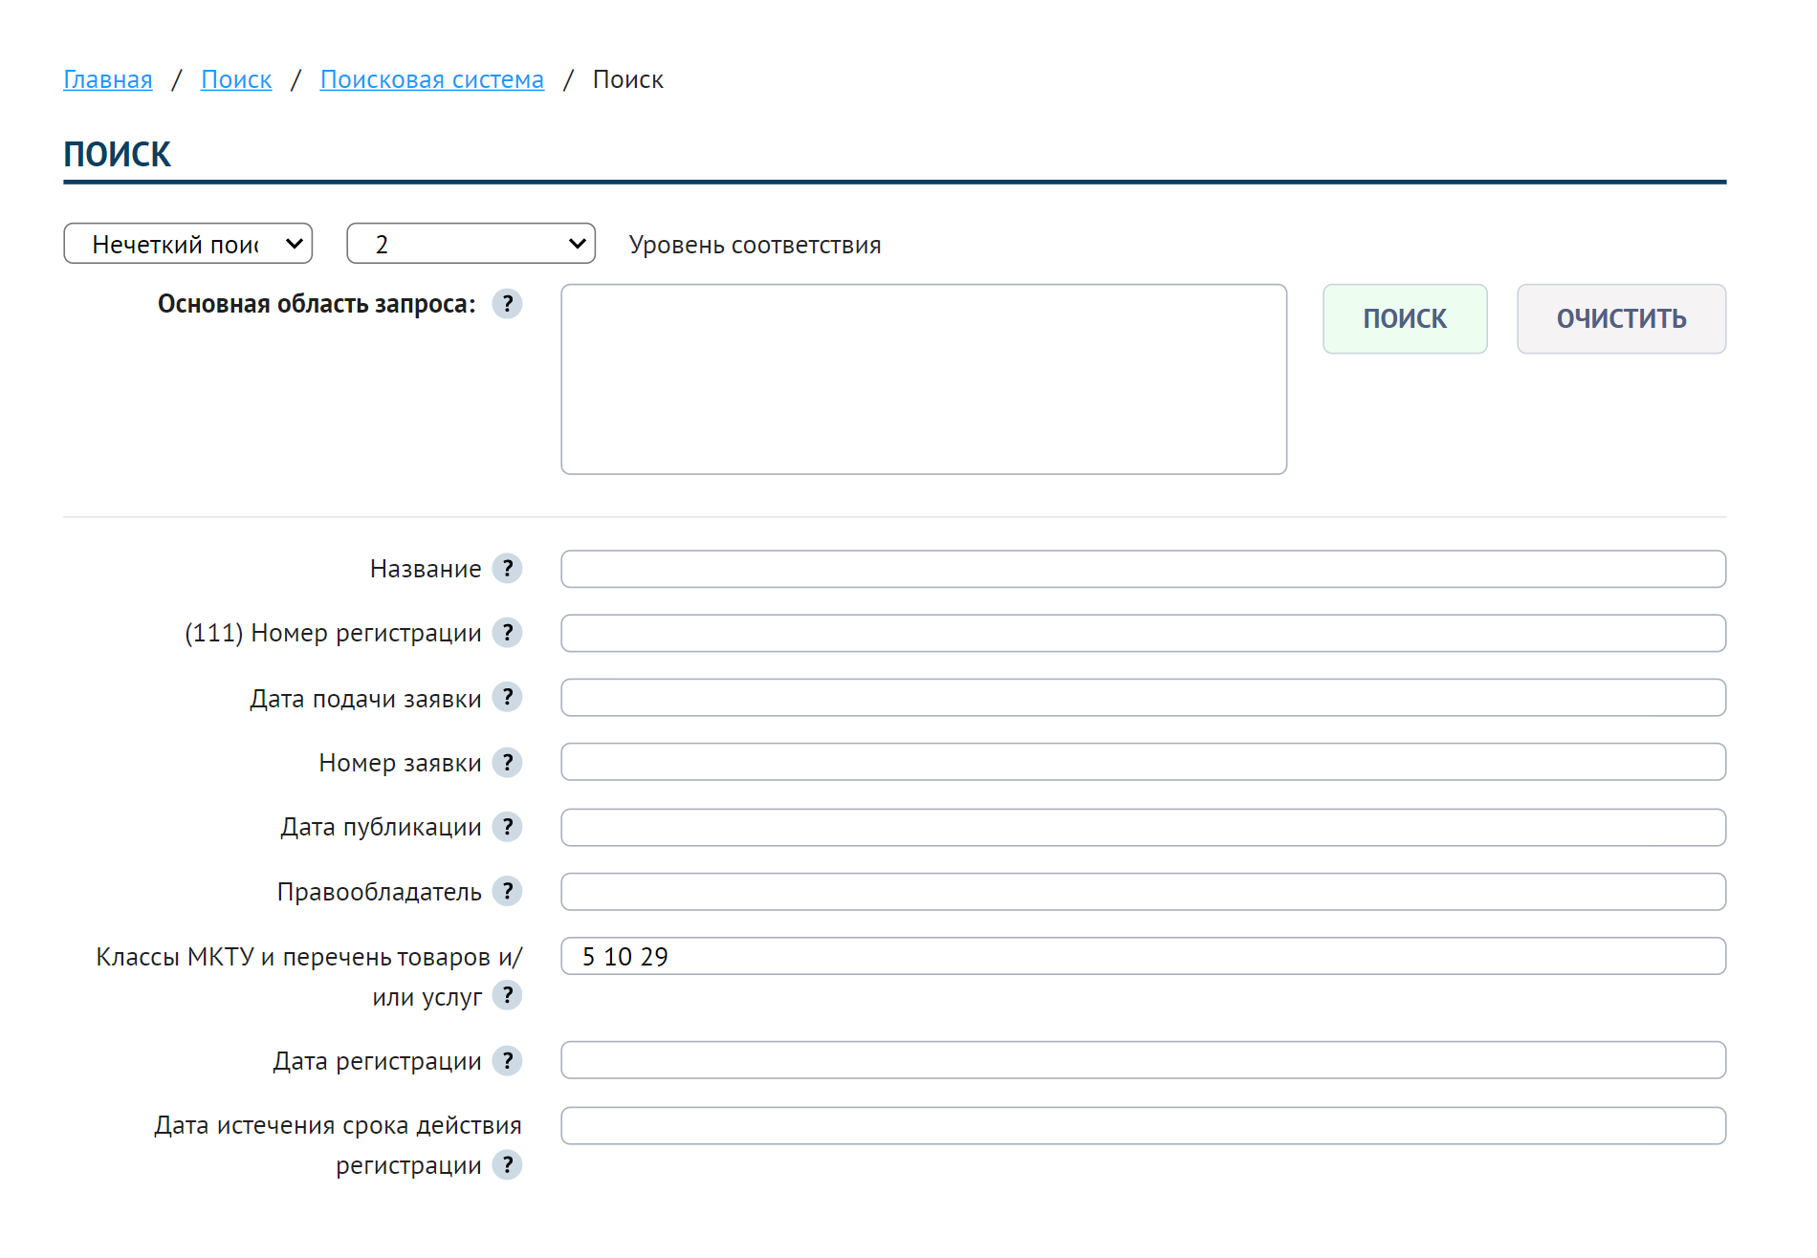Click the Уровень соответствия label text
Viewport: 1817px width, 1258px height.
pyautogui.click(x=755, y=245)
